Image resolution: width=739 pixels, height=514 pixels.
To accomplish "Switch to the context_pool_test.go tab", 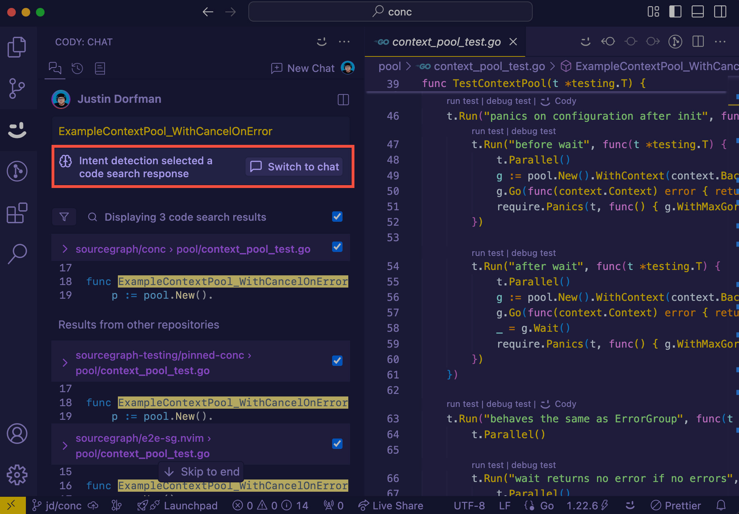I will (x=446, y=42).
